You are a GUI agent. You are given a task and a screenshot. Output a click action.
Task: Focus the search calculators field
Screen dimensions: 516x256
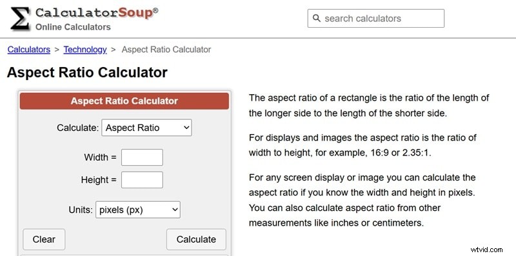pos(376,19)
